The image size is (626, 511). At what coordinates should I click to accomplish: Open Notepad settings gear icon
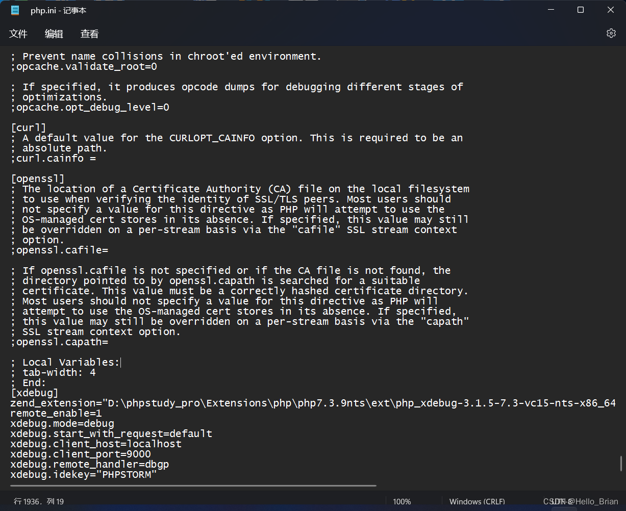[611, 33]
